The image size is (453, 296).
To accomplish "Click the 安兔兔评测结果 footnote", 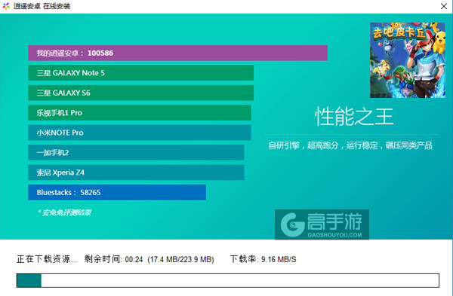I will coord(64,212).
